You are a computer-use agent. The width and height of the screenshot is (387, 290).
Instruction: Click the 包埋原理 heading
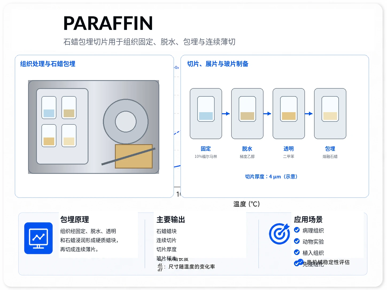coord(75,220)
